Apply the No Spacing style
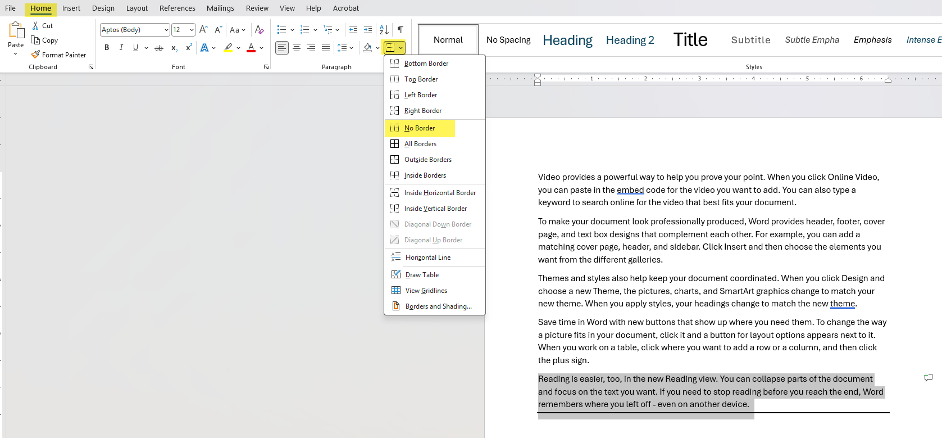 point(508,40)
